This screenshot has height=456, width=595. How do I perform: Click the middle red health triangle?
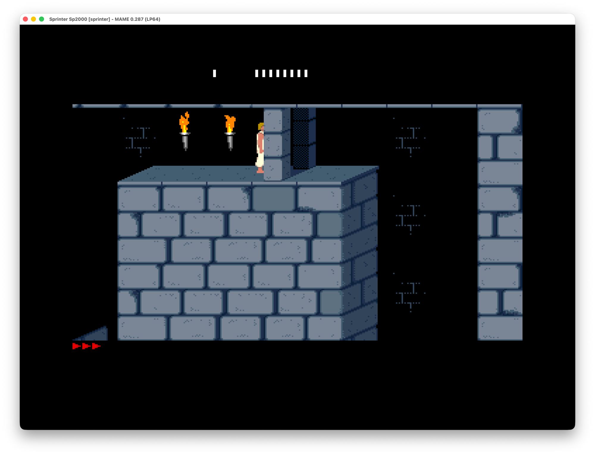click(x=86, y=346)
